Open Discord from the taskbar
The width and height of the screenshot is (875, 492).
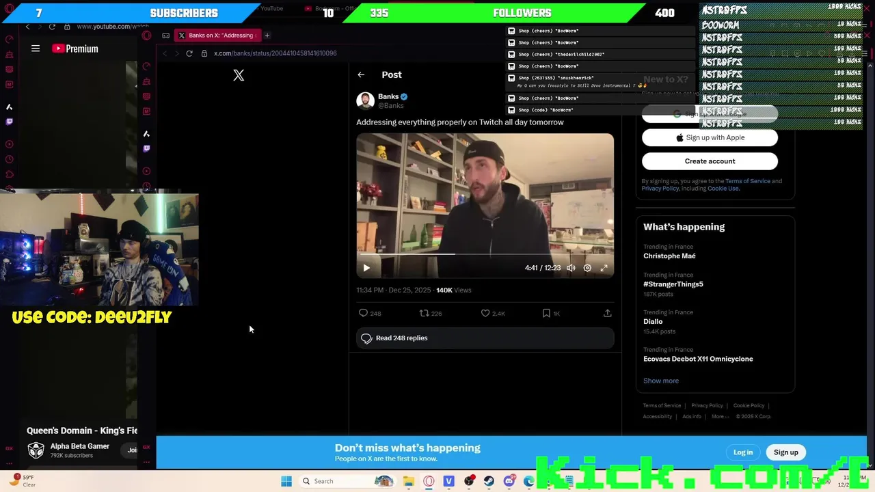[509, 481]
